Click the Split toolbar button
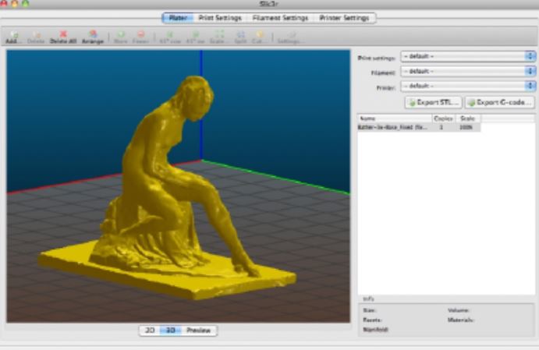539x350 pixels. 240,37
